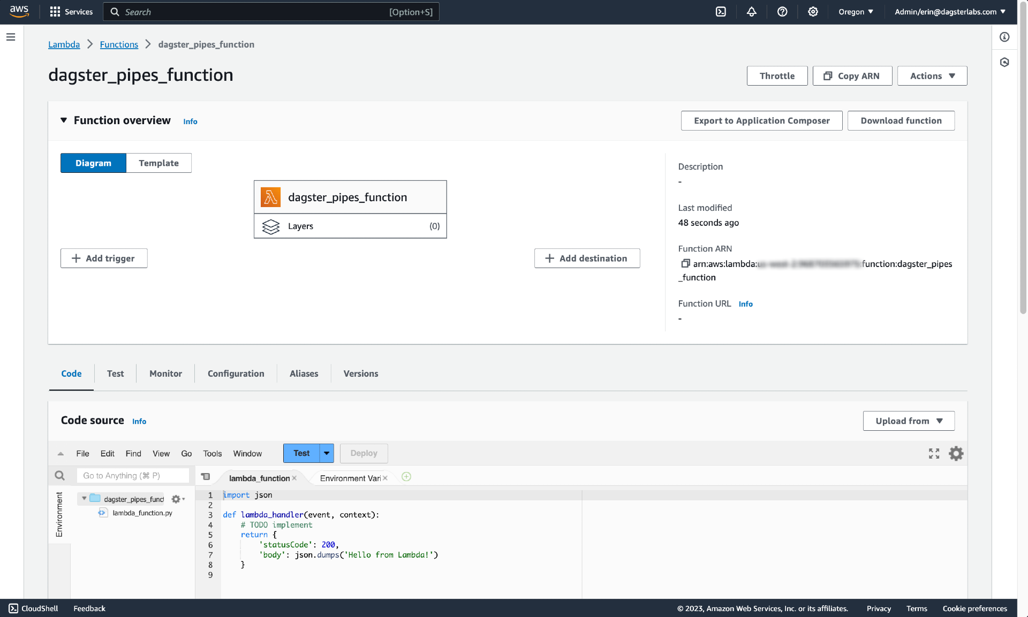1028x617 pixels.
Task: Open the left navigation hamburger menu
Action: pos(11,36)
